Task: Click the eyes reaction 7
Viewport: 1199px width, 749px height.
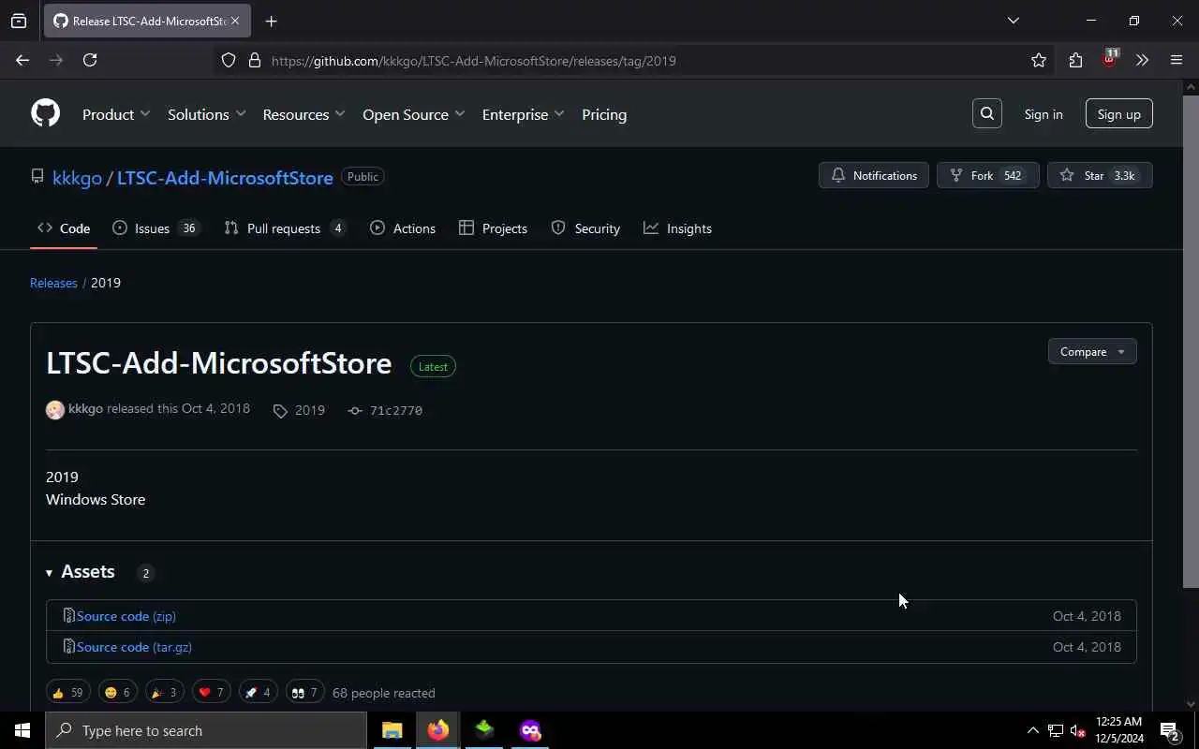Action: coord(305,692)
